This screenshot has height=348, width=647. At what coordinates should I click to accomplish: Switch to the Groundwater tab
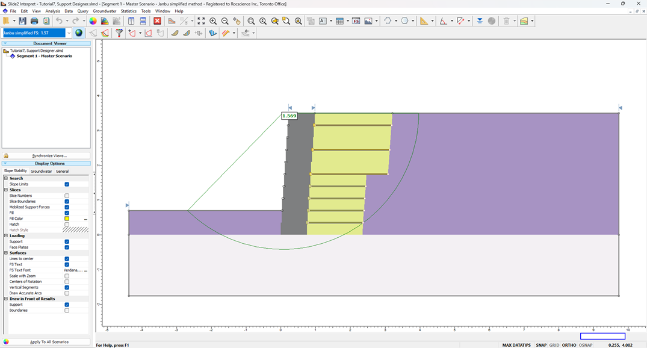tap(42, 171)
